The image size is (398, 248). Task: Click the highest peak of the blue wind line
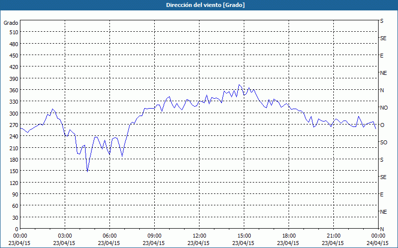point(239,85)
